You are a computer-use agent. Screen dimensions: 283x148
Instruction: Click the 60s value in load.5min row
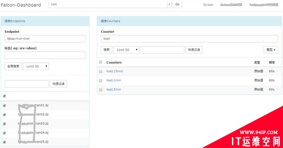pos(272,90)
